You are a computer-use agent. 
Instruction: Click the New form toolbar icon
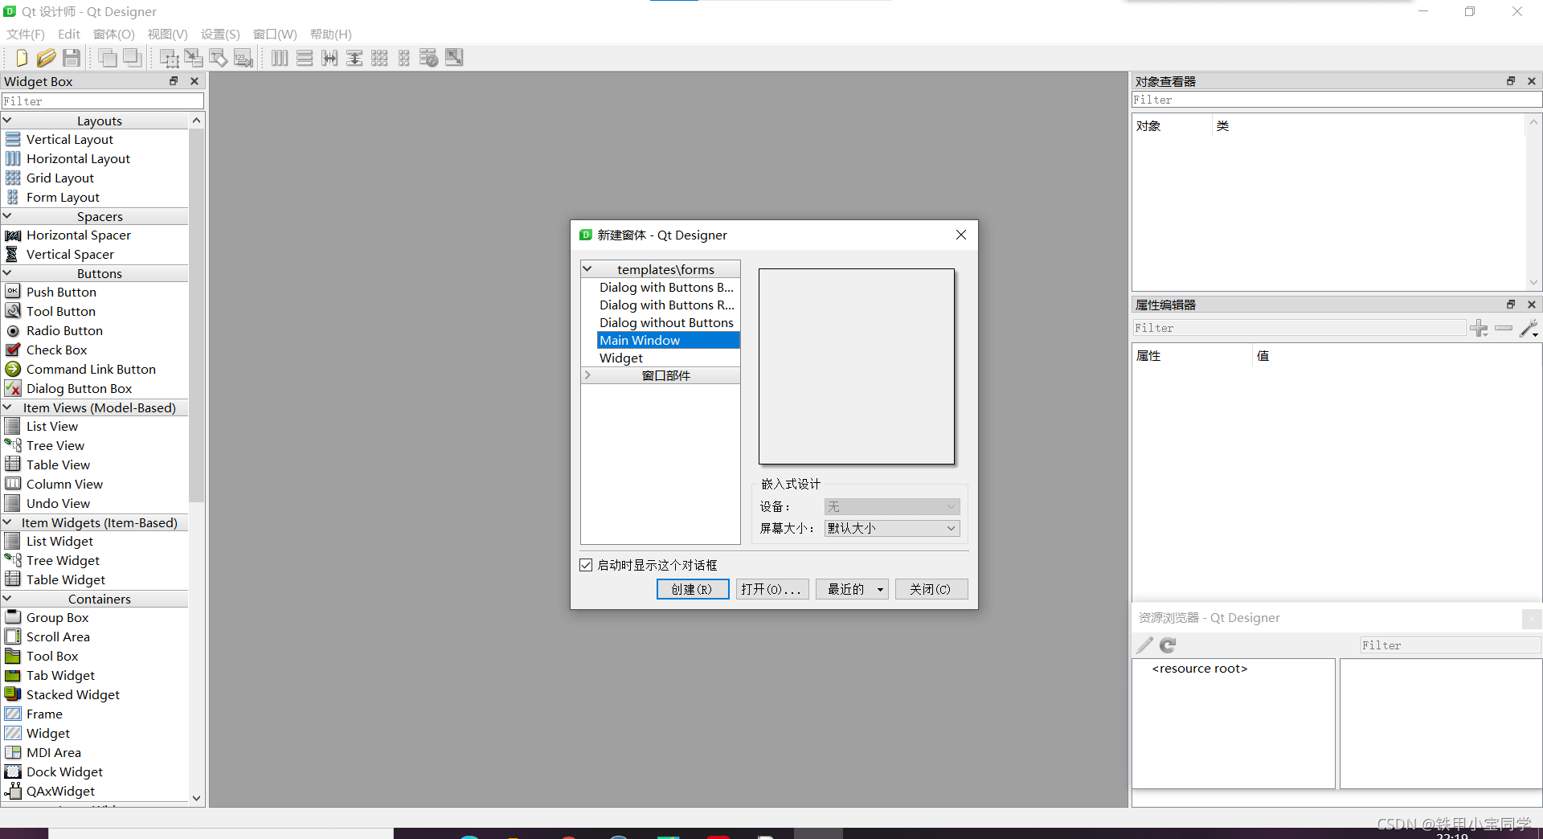pos(22,58)
